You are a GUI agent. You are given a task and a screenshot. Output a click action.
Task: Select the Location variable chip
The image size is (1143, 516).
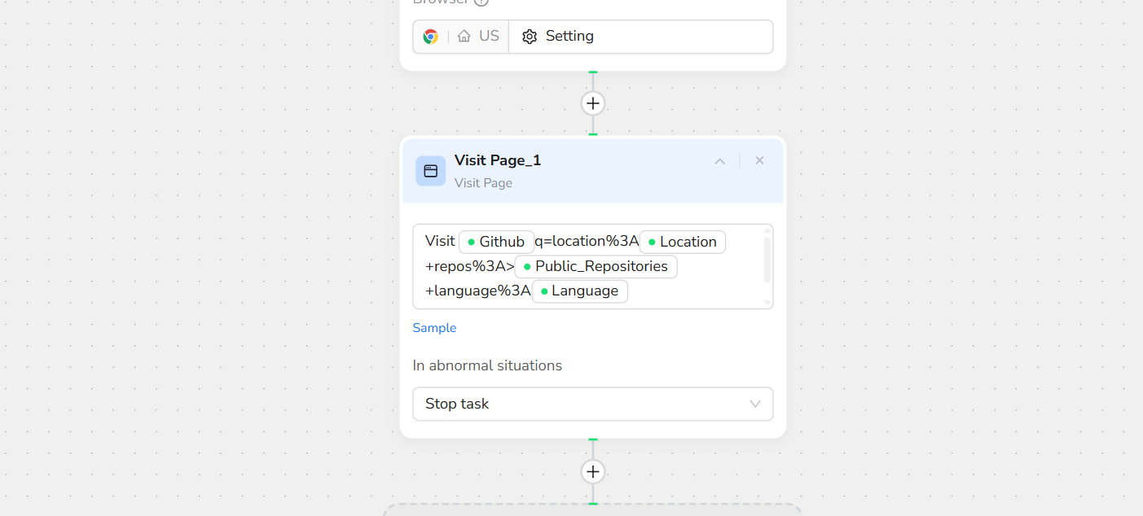682,242
